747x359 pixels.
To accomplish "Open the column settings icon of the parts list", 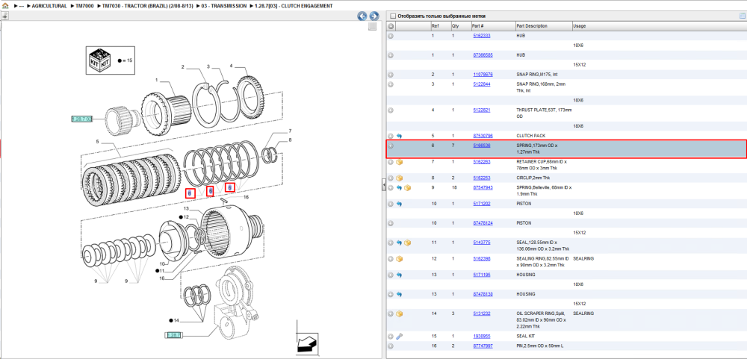I will coord(742,16).
